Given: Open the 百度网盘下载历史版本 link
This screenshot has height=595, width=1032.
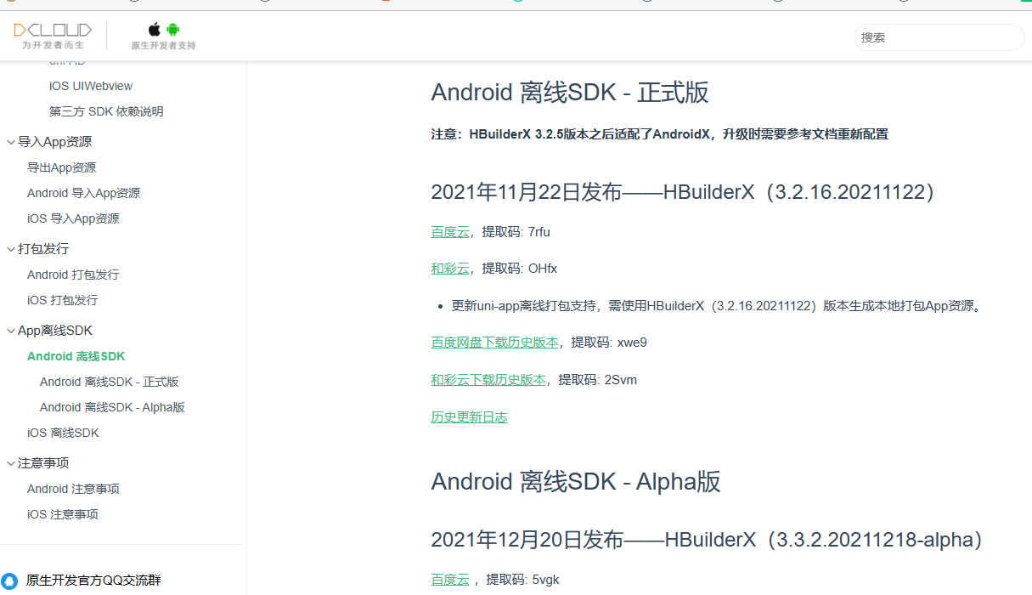Looking at the screenshot, I should (494, 343).
